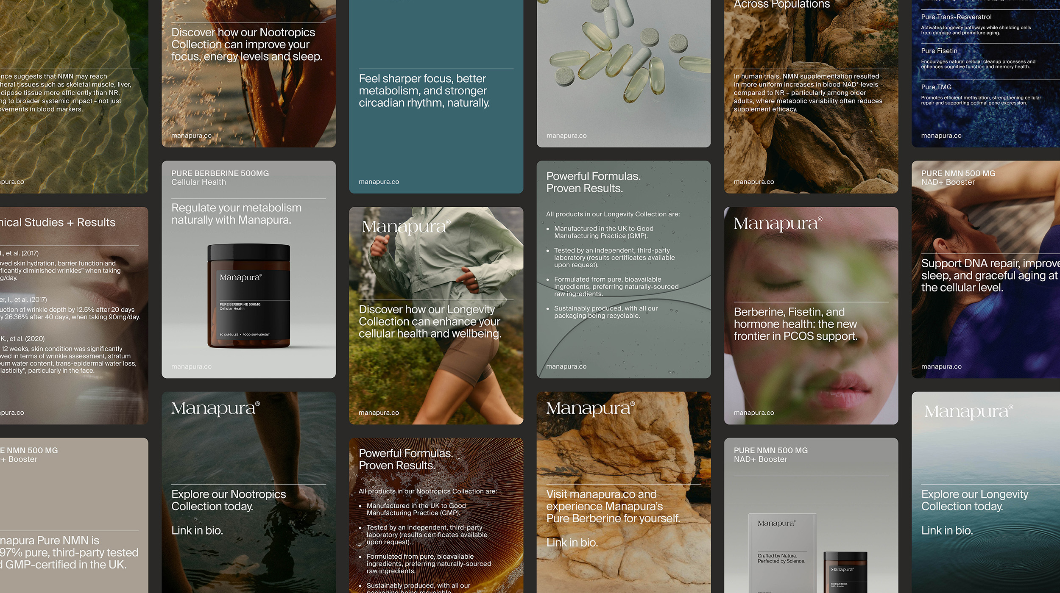Click the 'PURE BERBERINE 500MG' heading
This screenshot has height=593, width=1060.
220,173
